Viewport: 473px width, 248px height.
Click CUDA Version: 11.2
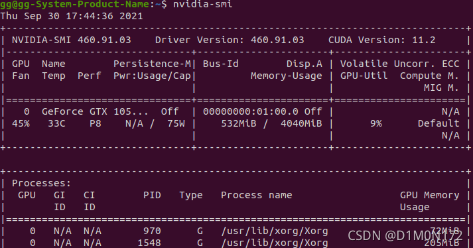point(382,40)
